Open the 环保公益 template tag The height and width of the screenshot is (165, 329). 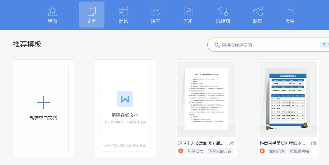click(x=195, y=151)
